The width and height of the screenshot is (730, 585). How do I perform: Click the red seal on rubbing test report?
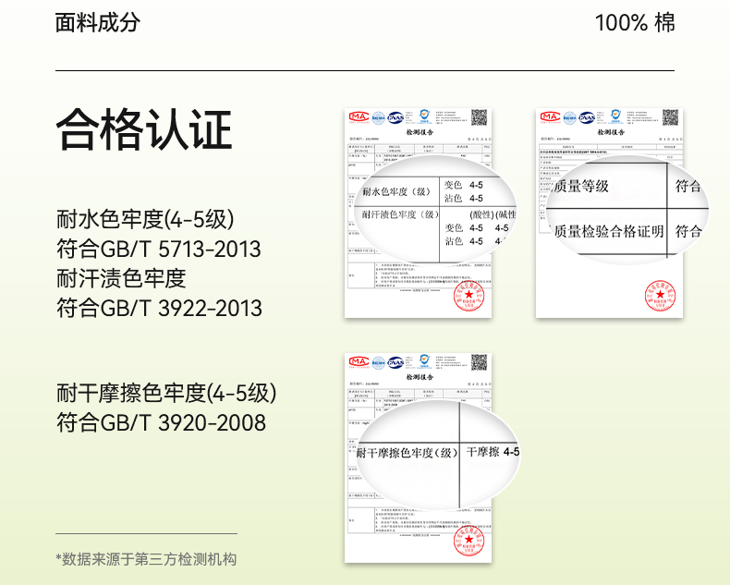tap(468, 541)
